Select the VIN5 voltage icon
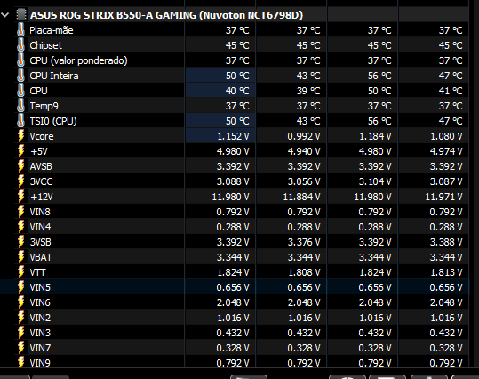479x379 pixels. point(20,287)
